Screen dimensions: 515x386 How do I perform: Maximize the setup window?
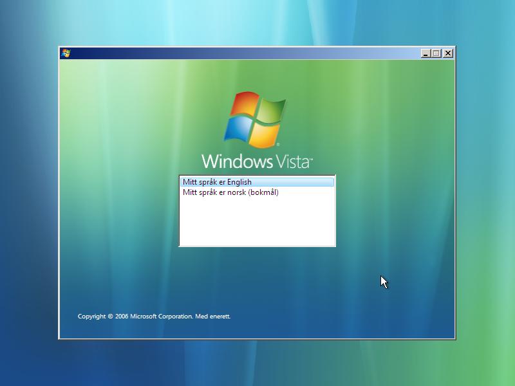pos(436,53)
